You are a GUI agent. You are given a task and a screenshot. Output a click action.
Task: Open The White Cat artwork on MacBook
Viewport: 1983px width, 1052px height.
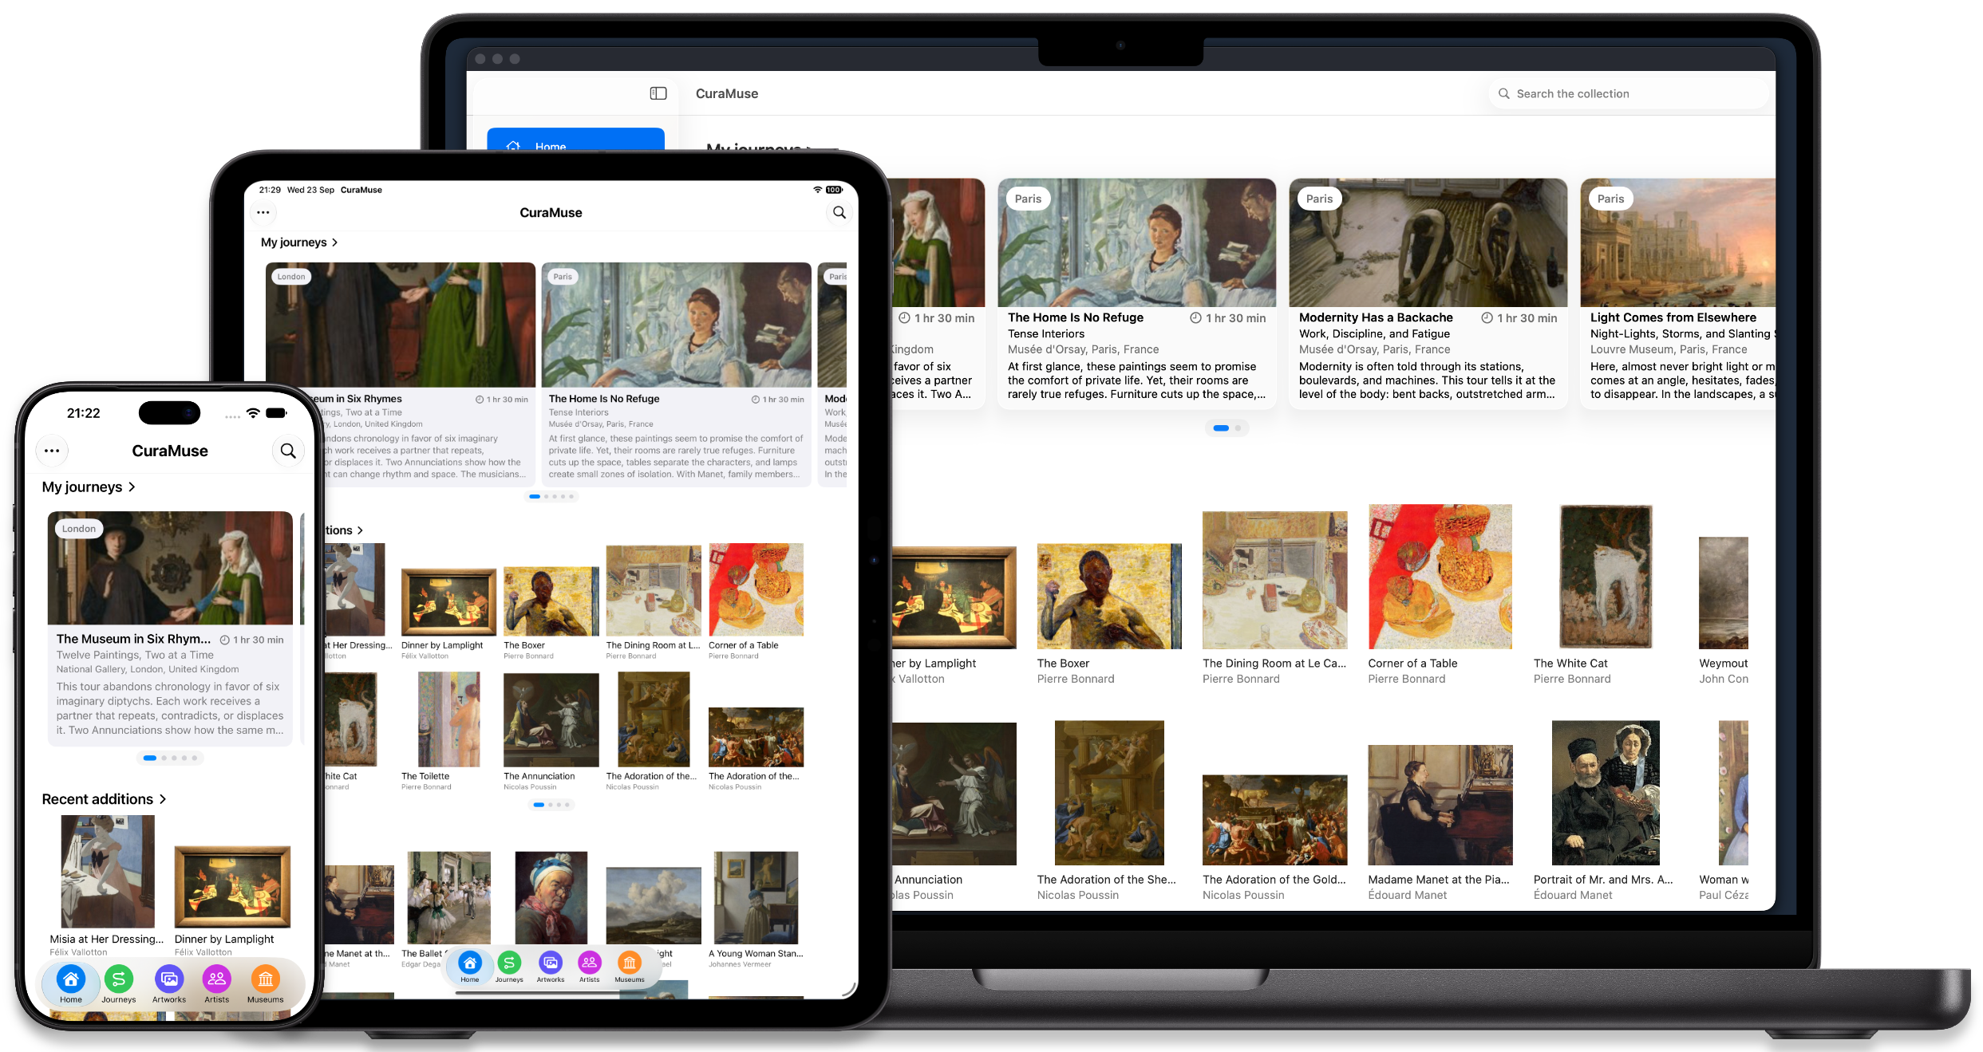point(1606,595)
